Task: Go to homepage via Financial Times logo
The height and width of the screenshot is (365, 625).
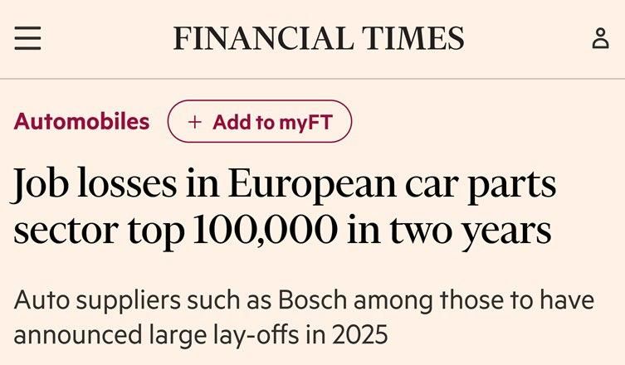Action: tap(318, 39)
